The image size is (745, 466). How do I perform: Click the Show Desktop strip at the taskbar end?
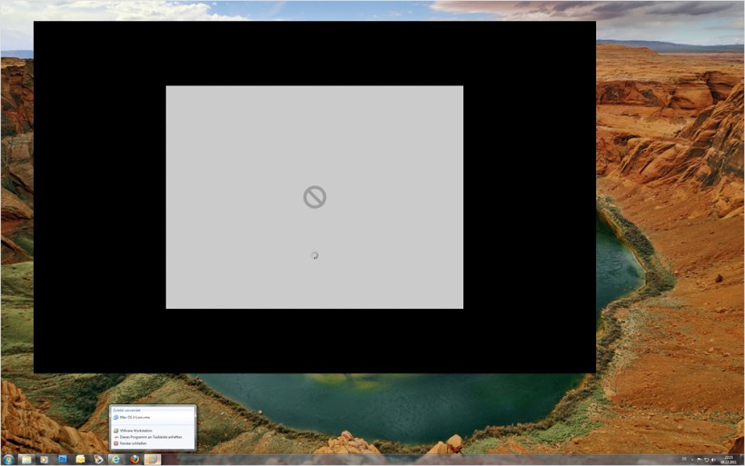[742, 460]
